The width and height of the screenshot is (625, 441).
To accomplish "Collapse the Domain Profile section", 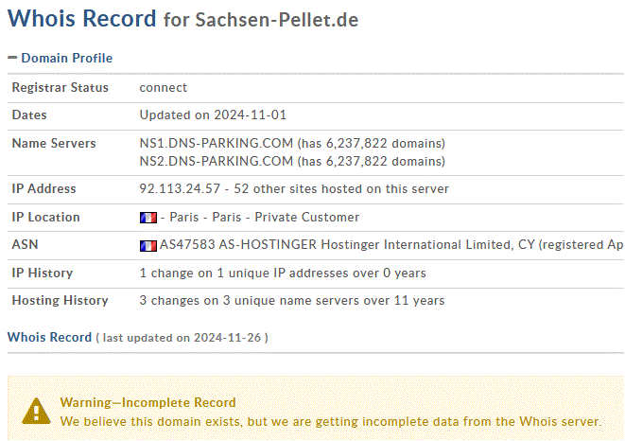I will [x=12, y=59].
